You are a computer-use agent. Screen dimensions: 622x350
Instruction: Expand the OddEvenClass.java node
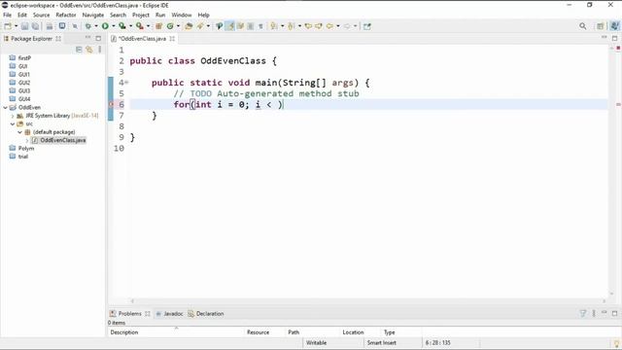coord(26,140)
